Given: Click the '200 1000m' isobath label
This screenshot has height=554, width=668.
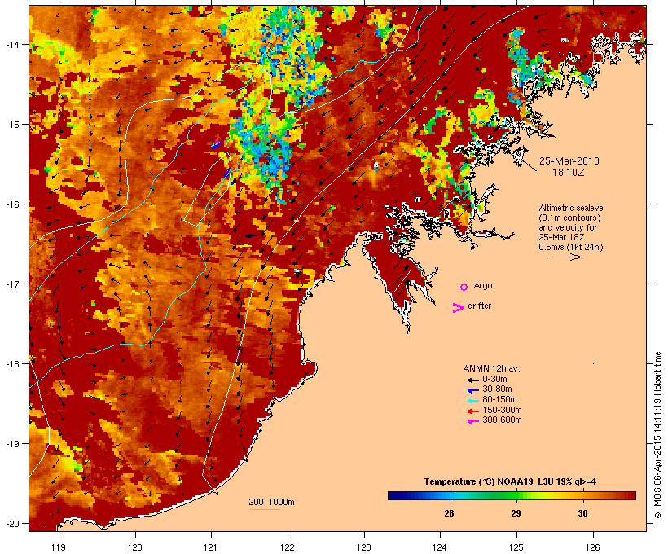Looking at the screenshot, I should click(271, 502).
